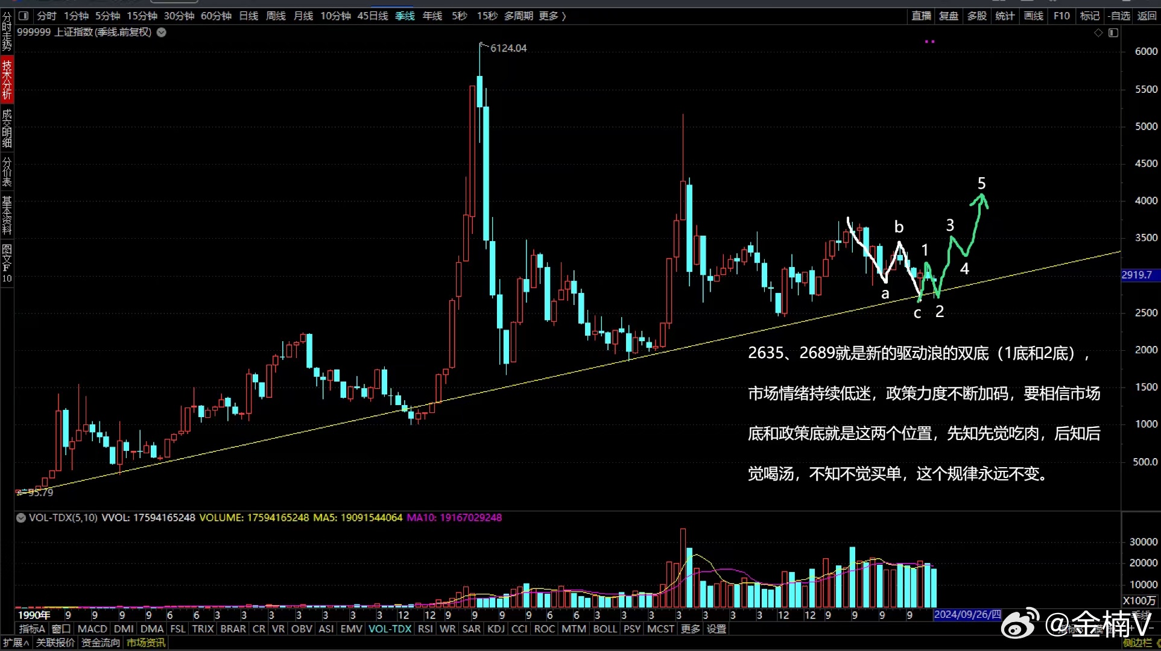Select the 季线 quarterly period
The height and width of the screenshot is (651, 1161).
[405, 16]
